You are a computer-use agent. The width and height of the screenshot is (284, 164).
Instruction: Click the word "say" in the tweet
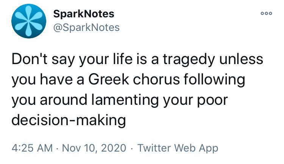point(59,60)
